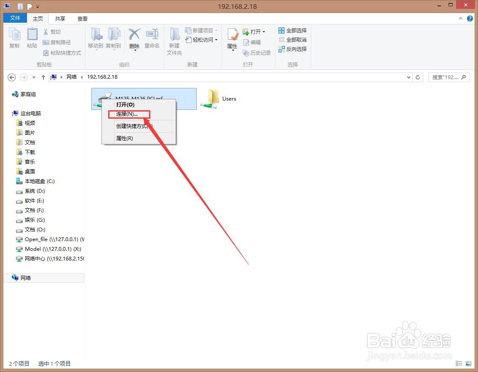Open the File (文件) tab
This screenshot has width=478, height=372.
15,18
